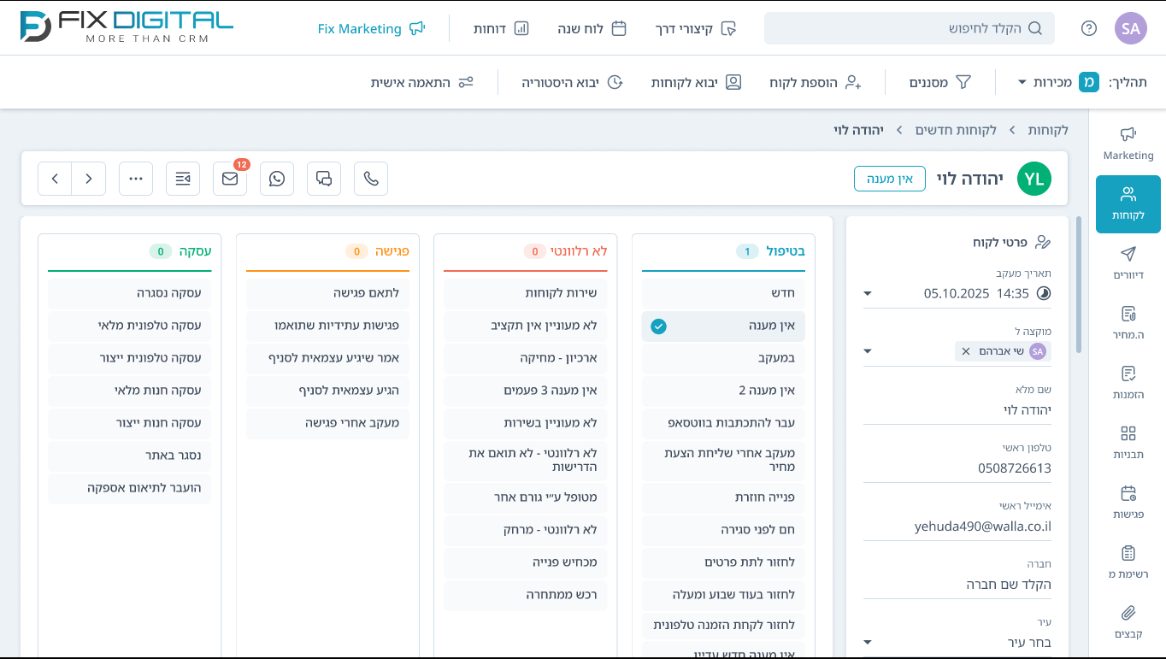The height and width of the screenshot is (659, 1166).
Task: Select מעקב אחרי פגישה status
Action: point(327,423)
